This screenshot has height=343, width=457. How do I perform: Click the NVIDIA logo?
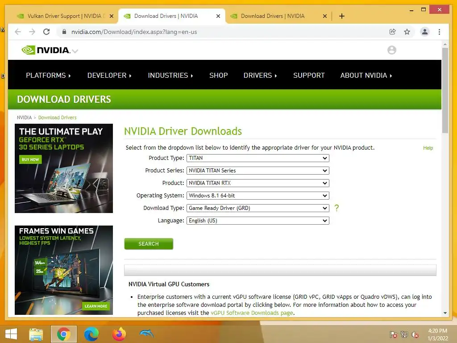click(x=46, y=50)
